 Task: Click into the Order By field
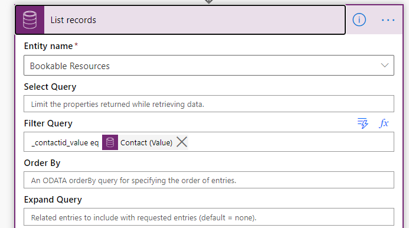coord(209,180)
